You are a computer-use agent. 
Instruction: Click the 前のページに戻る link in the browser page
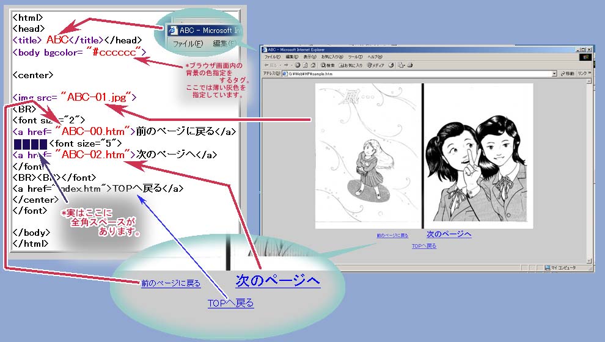tap(392, 235)
